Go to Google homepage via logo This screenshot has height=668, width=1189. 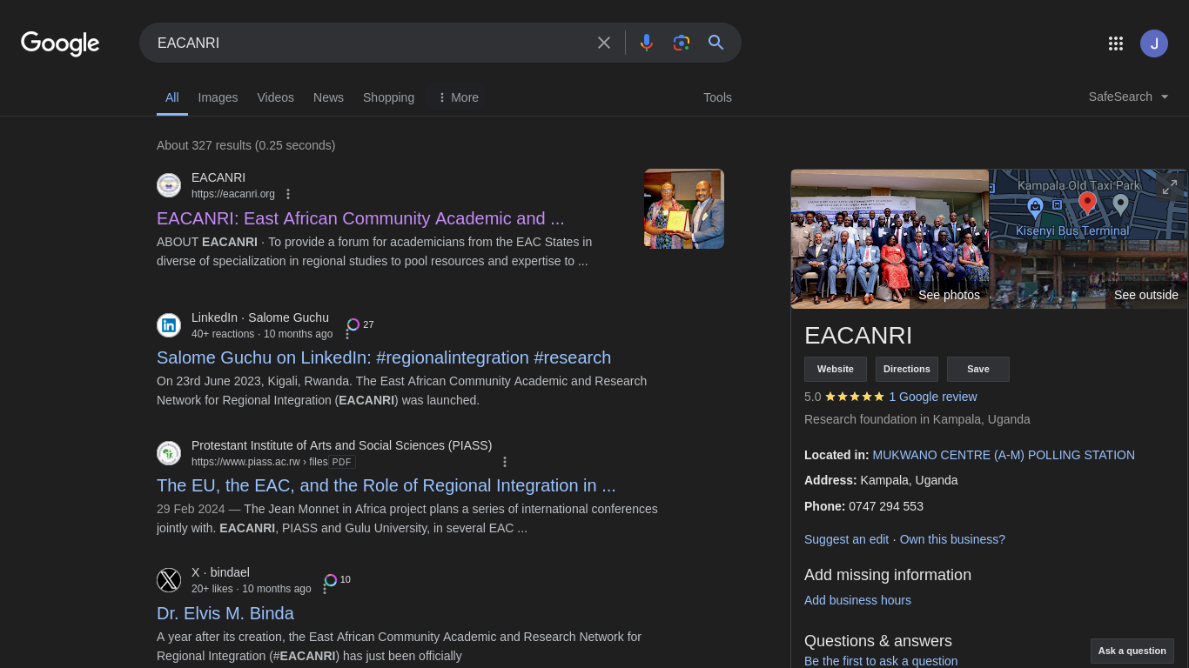coord(60,43)
